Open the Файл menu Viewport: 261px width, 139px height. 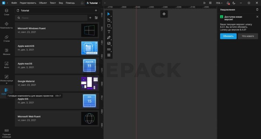14,3
